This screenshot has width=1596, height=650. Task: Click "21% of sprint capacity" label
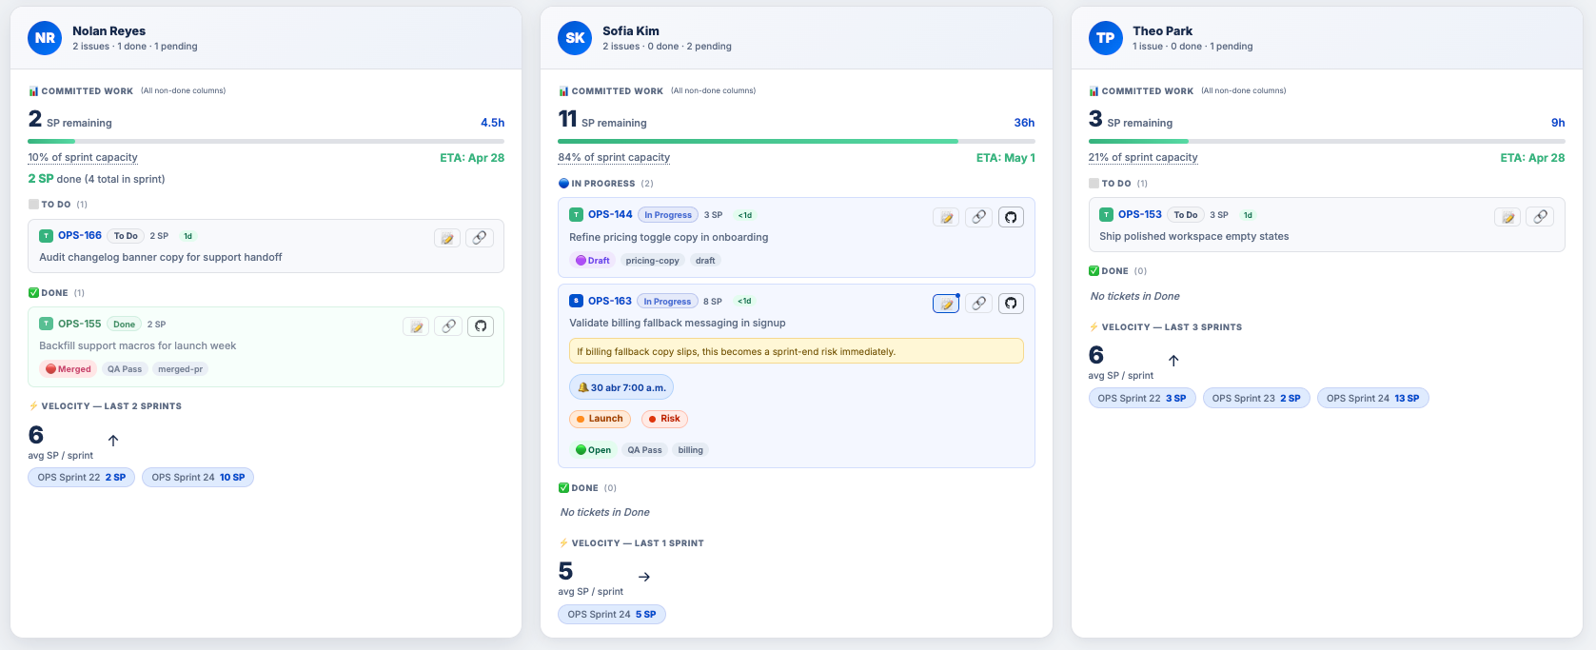tap(1143, 158)
